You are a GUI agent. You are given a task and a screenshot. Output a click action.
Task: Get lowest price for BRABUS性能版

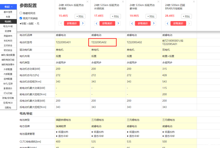tap(178, 23)
